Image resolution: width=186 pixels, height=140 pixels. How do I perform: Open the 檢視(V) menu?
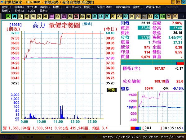(x=7, y=11)
